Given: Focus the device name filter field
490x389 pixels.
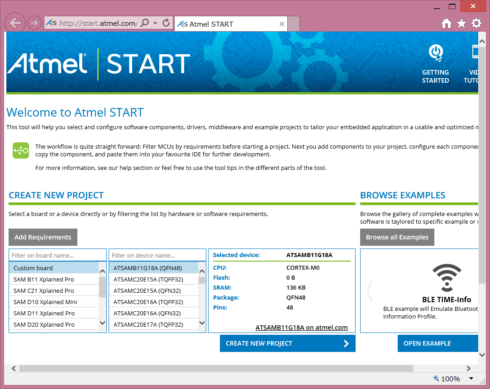Looking at the screenshot, I should point(157,255).
